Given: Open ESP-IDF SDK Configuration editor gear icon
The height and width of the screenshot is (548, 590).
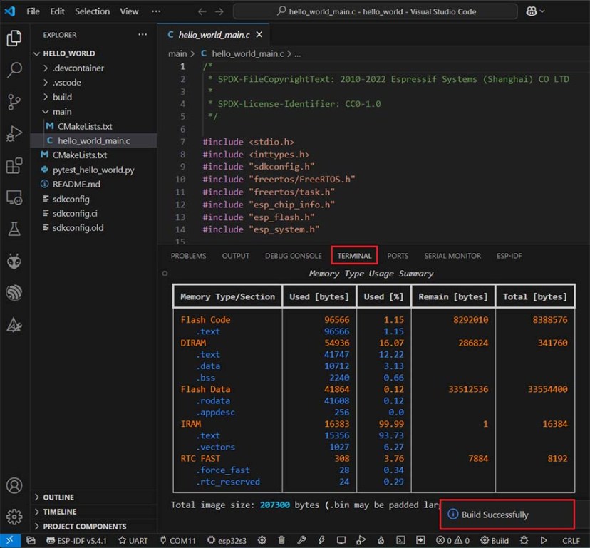Looking at the screenshot, I should pos(262,540).
